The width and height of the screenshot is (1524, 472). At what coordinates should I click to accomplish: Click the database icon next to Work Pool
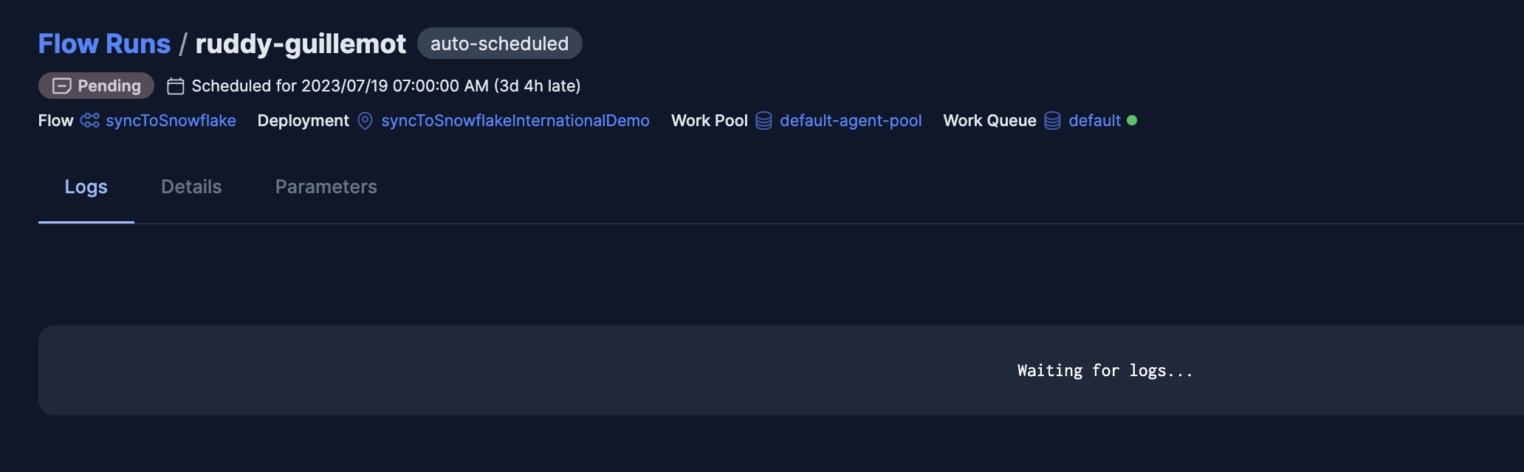(x=763, y=120)
